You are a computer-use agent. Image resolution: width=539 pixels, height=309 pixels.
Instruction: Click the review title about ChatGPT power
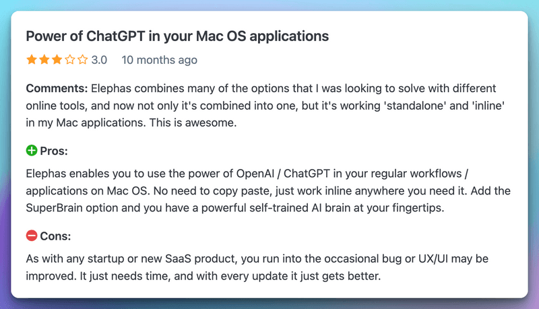coord(177,36)
